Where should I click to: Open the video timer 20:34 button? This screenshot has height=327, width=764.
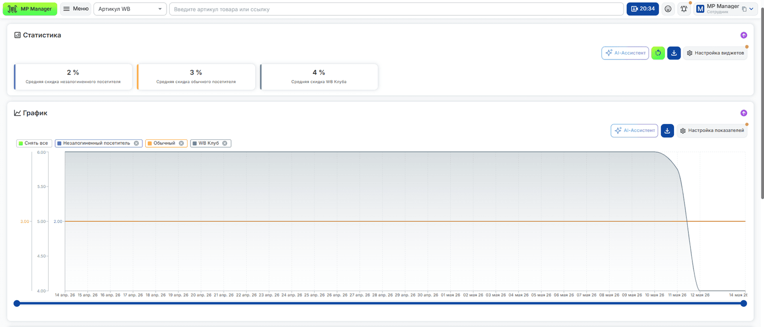643,9
